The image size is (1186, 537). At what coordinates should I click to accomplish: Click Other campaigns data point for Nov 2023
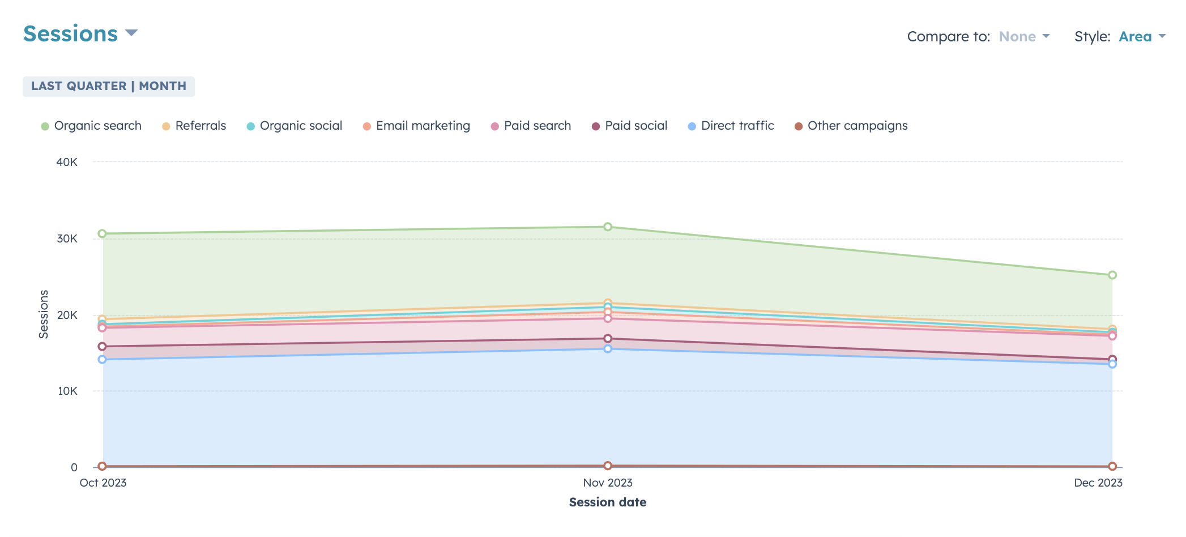click(608, 466)
